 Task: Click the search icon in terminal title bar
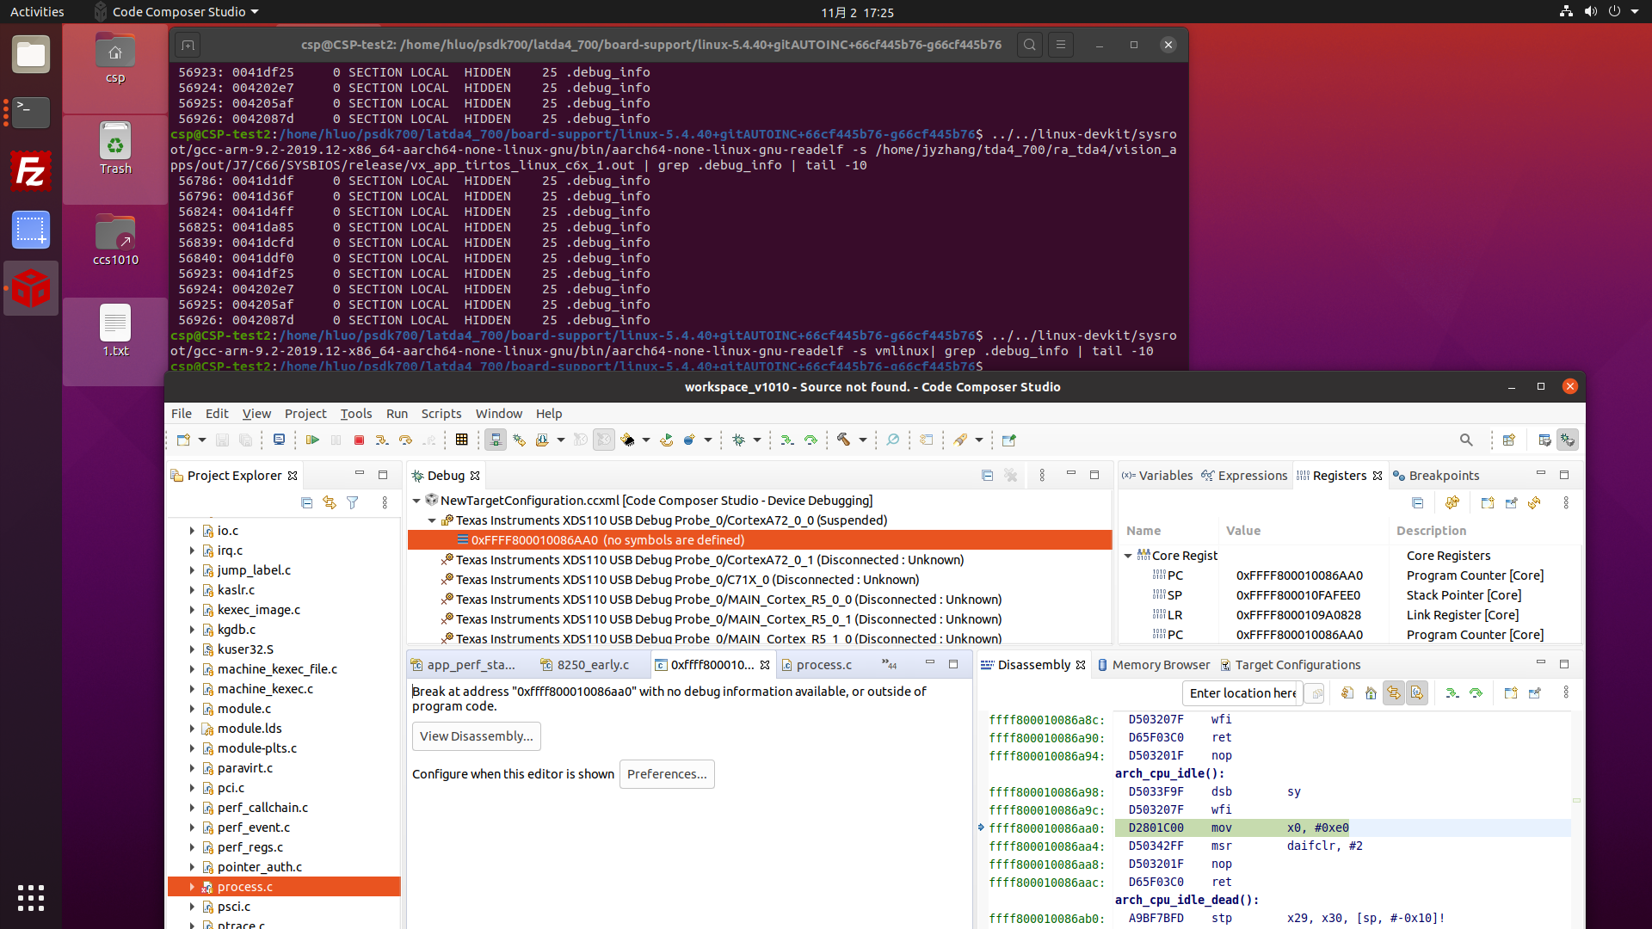[1030, 45]
